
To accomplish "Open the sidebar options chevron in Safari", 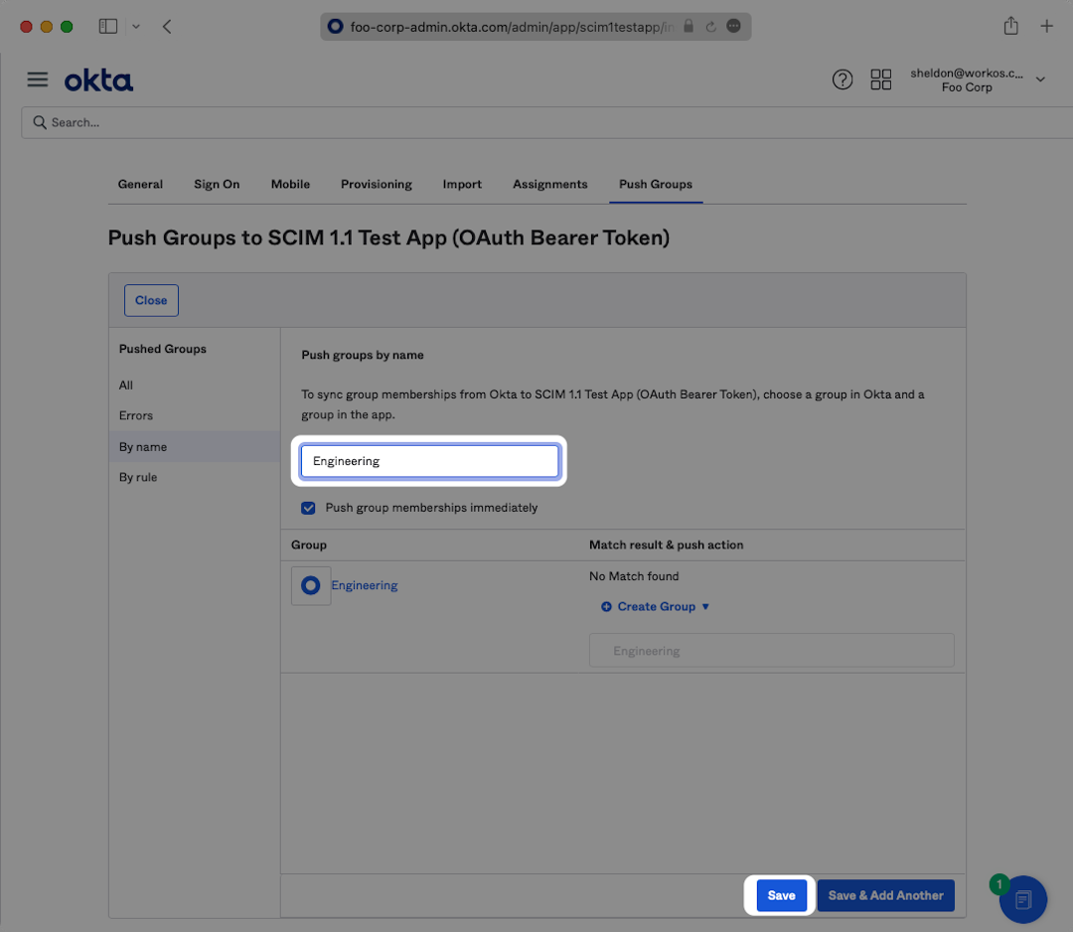I will [136, 27].
